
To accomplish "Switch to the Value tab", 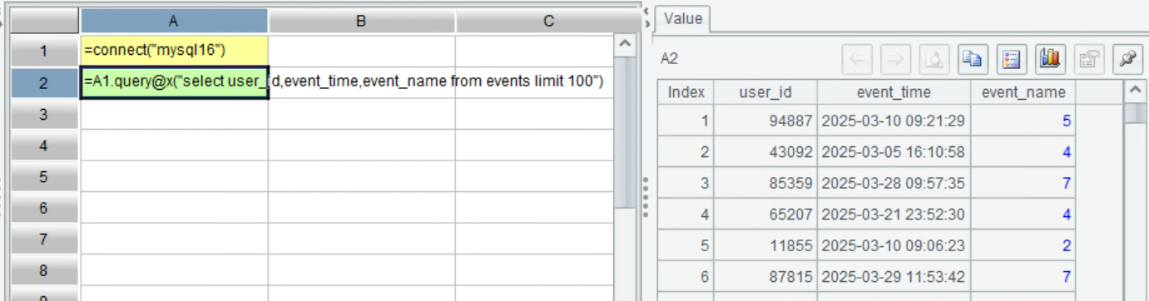I will [683, 19].
